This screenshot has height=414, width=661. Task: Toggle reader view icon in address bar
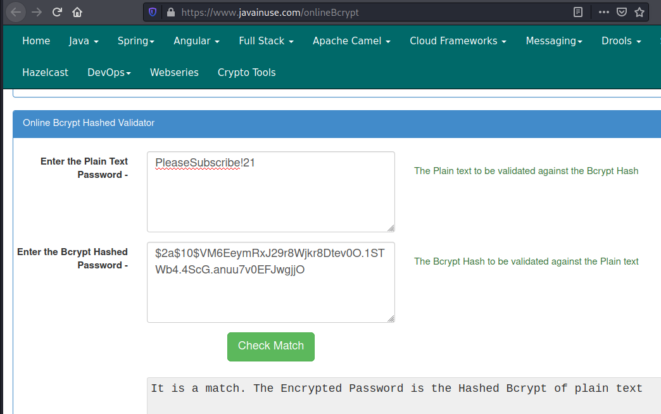coord(577,12)
